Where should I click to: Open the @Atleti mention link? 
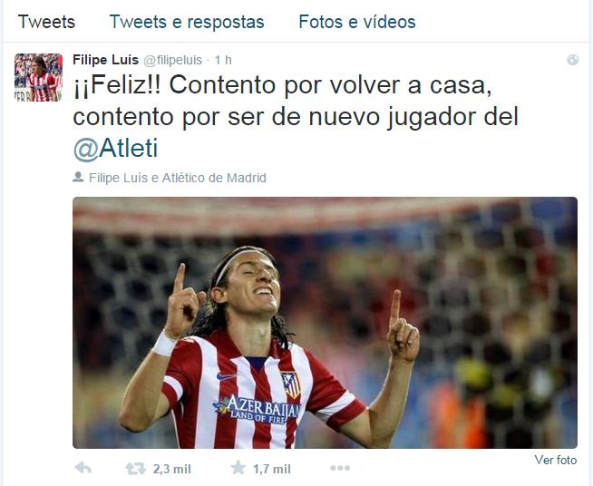click(x=116, y=149)
